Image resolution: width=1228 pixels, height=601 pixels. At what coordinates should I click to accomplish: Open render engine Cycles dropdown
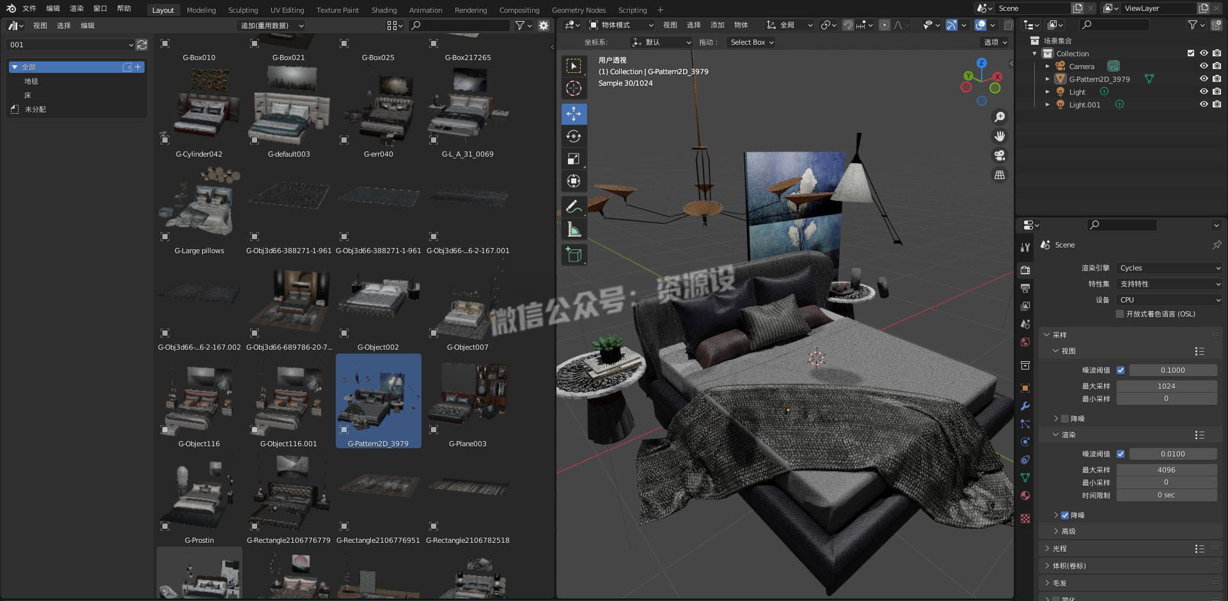pyautogui.click(x=1169, y=268)
